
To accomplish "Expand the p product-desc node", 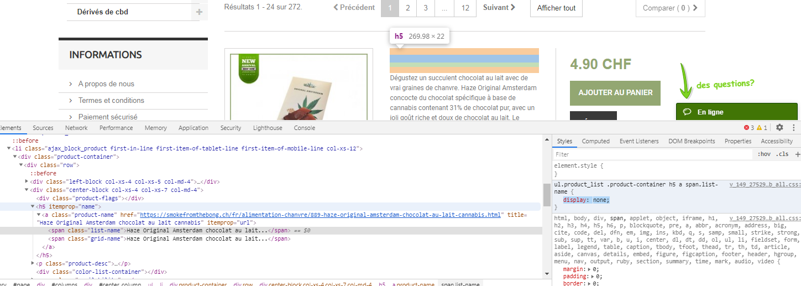I will coord(33,263).
